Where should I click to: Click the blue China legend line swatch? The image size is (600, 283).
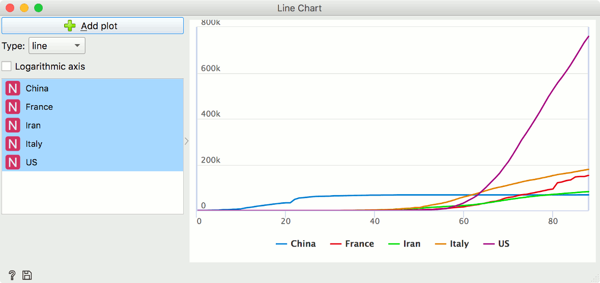[x=281, y=244]
